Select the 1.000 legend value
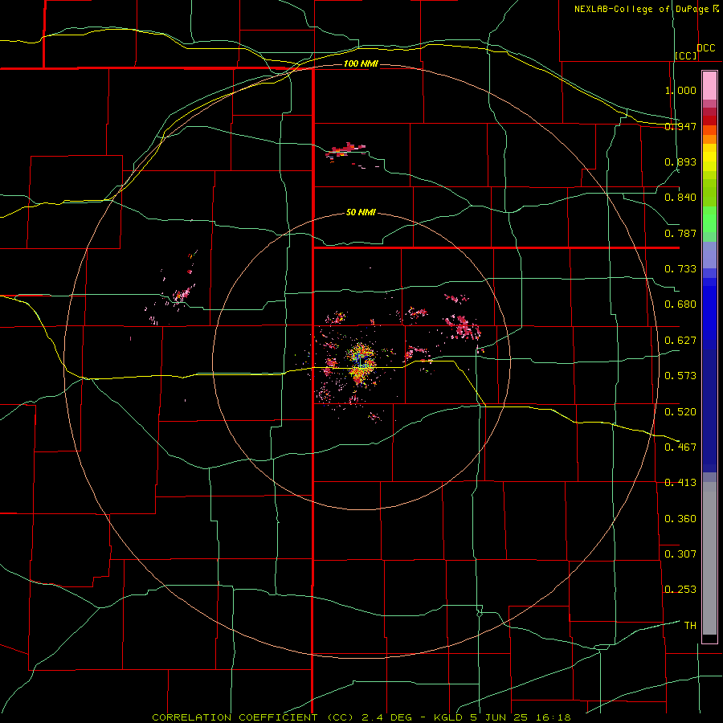The width and height of the screenshot is (723, 723). (680, 90)
